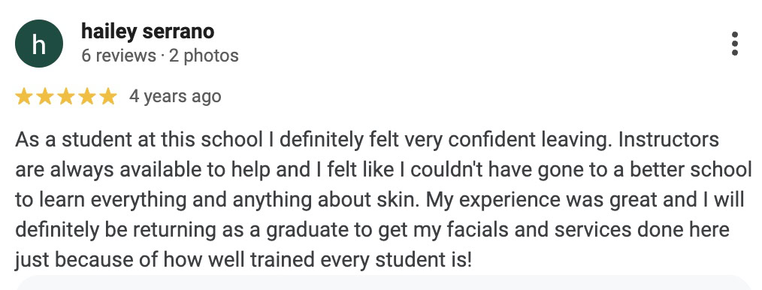Click the line "definitely be returning as a graduate"
Screen dimensions: 762x290
pos(372,230)
